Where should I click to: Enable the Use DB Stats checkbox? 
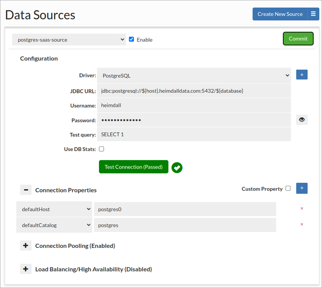click(101, 149)
